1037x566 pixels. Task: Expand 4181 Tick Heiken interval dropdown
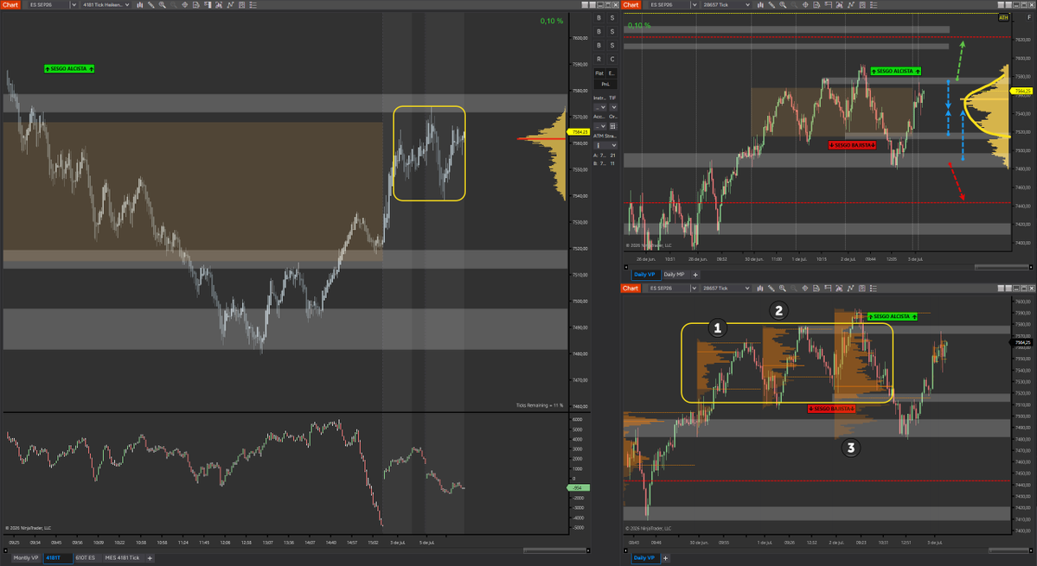point(127,4)
